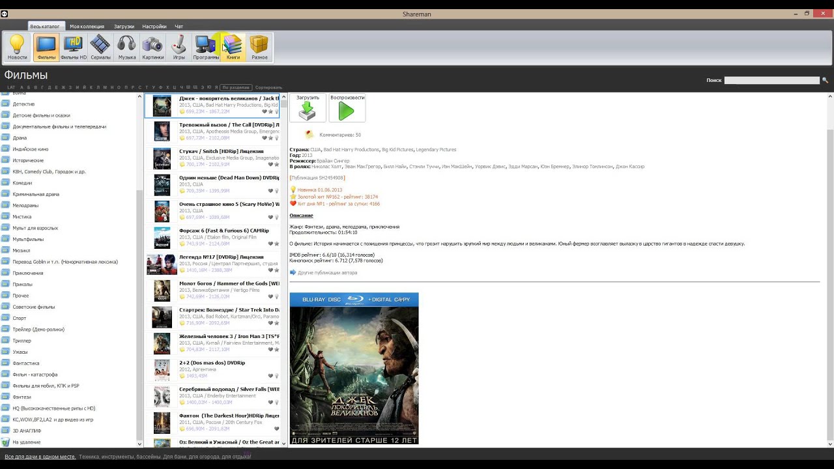834x469 pixels.
Task: Click the Jack the Giant Slayer Blu-ray poster
Action: click(x=354, y=369)
